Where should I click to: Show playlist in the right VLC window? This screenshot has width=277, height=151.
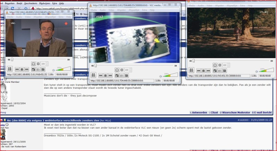[220, 70]
